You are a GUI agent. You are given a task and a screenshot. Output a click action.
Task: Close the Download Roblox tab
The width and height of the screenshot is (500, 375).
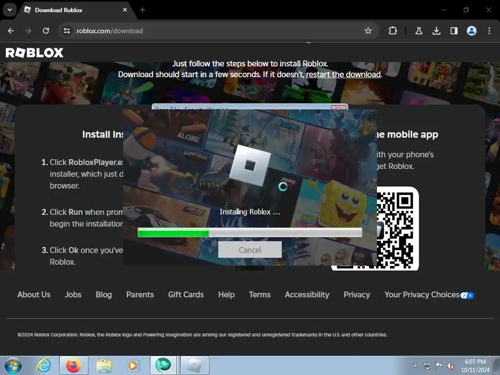pos(125,10)
